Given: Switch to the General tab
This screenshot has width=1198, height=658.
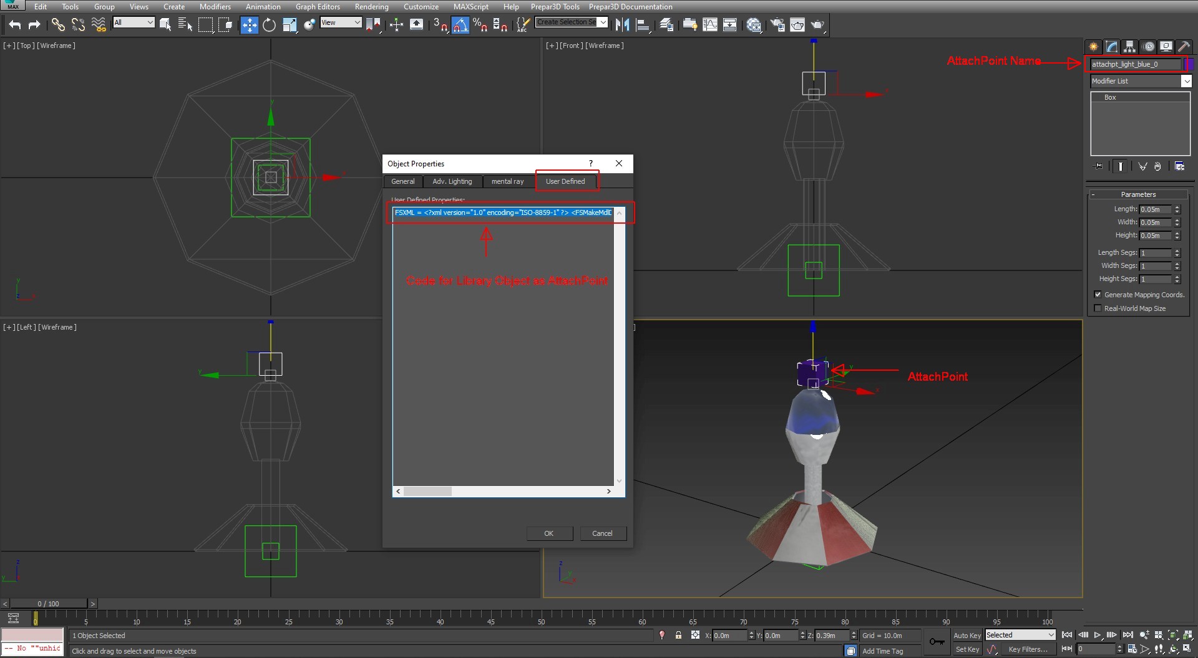Looking at the screenshot, I should (403, 181).
